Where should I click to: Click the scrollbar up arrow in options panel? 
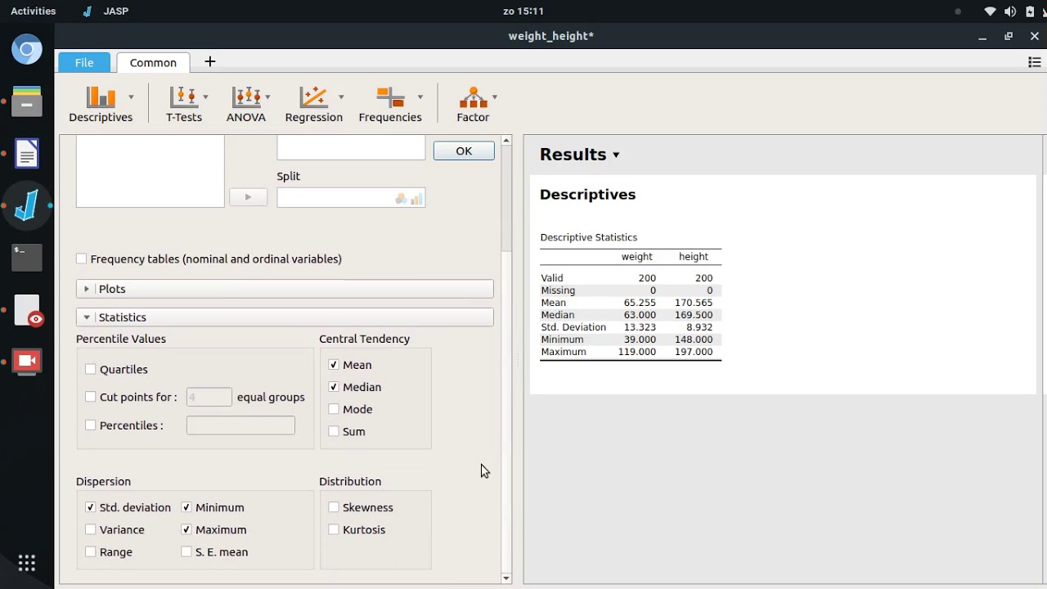pos(506,141)
